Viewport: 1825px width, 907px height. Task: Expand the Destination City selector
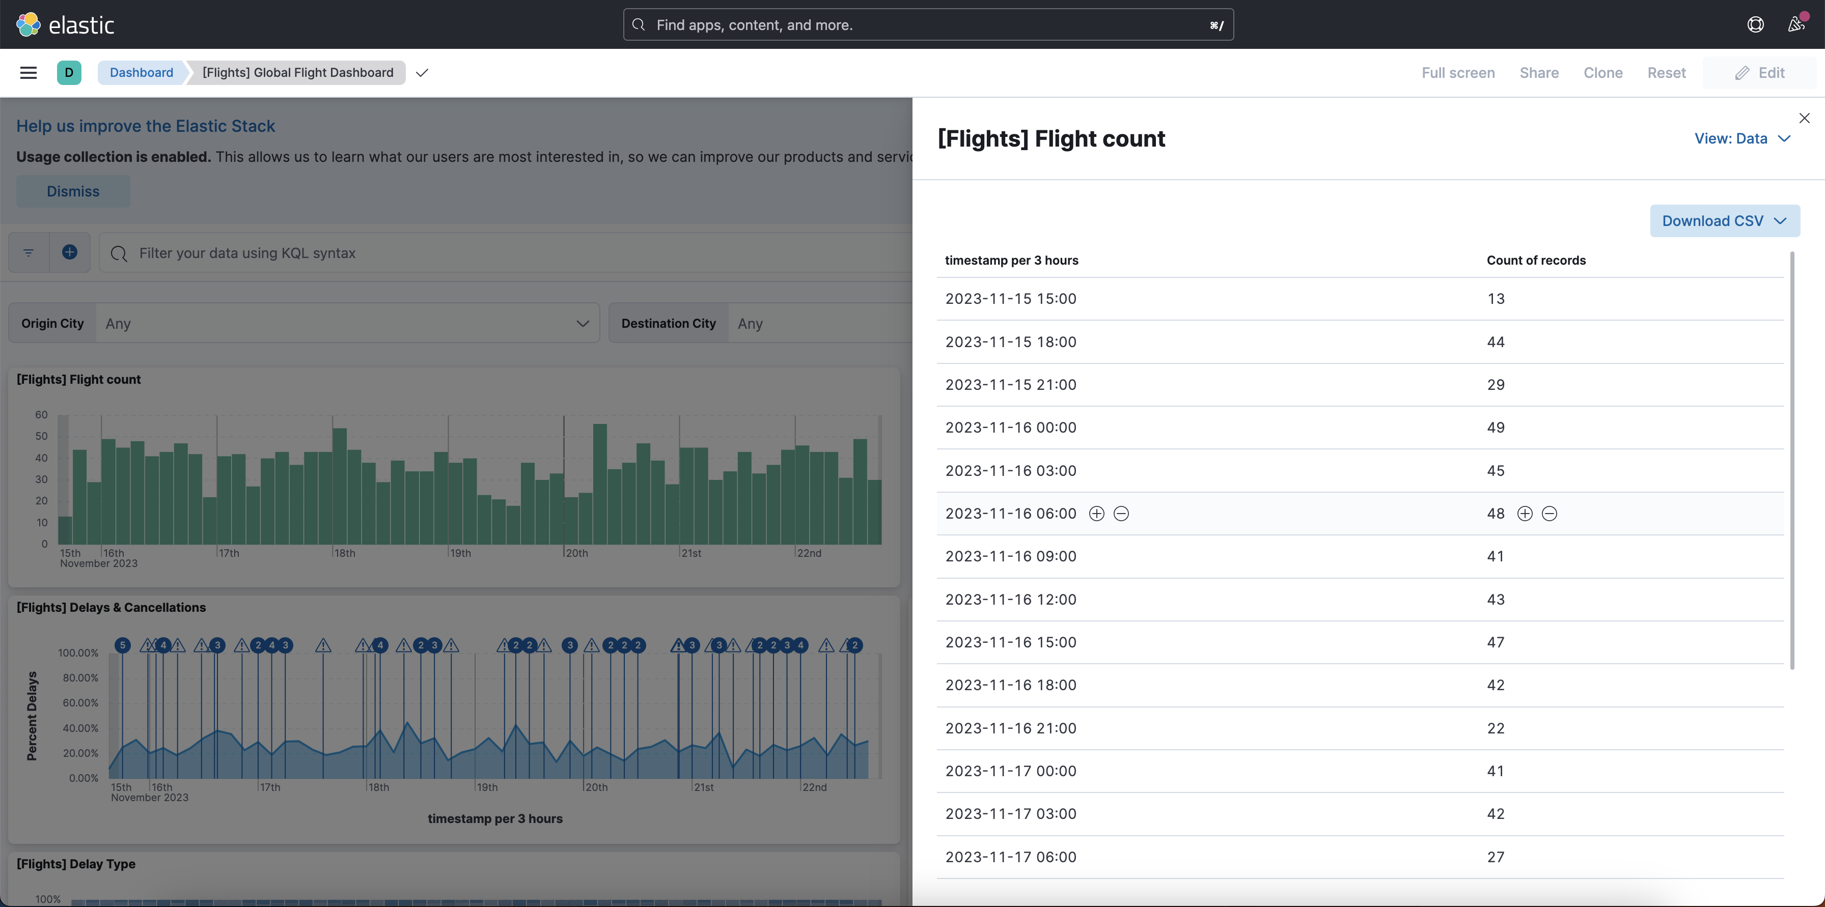[x=820, y=324]
